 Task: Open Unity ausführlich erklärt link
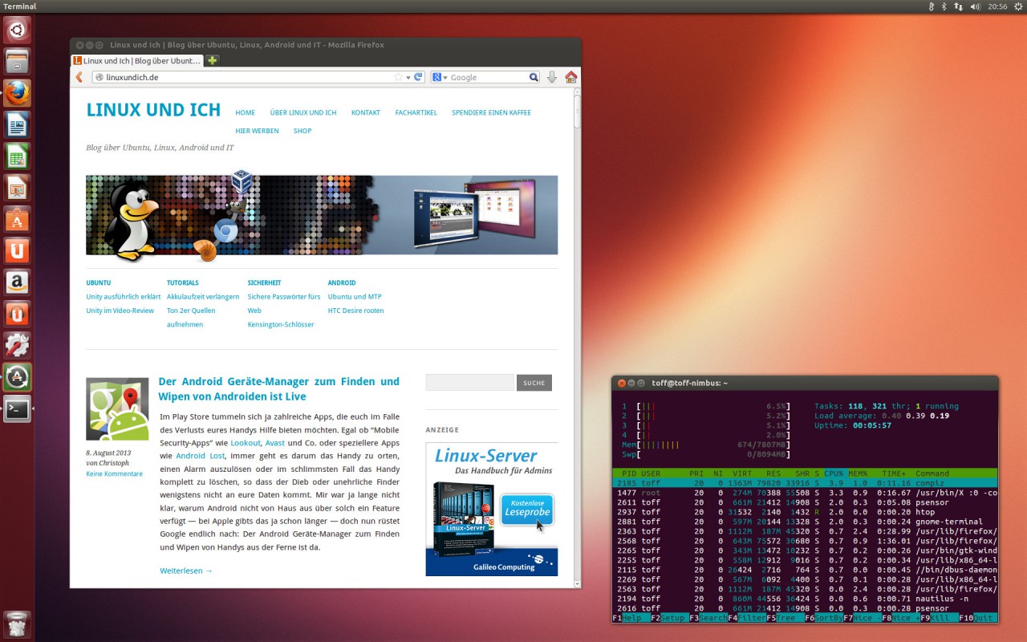(124, 297)
